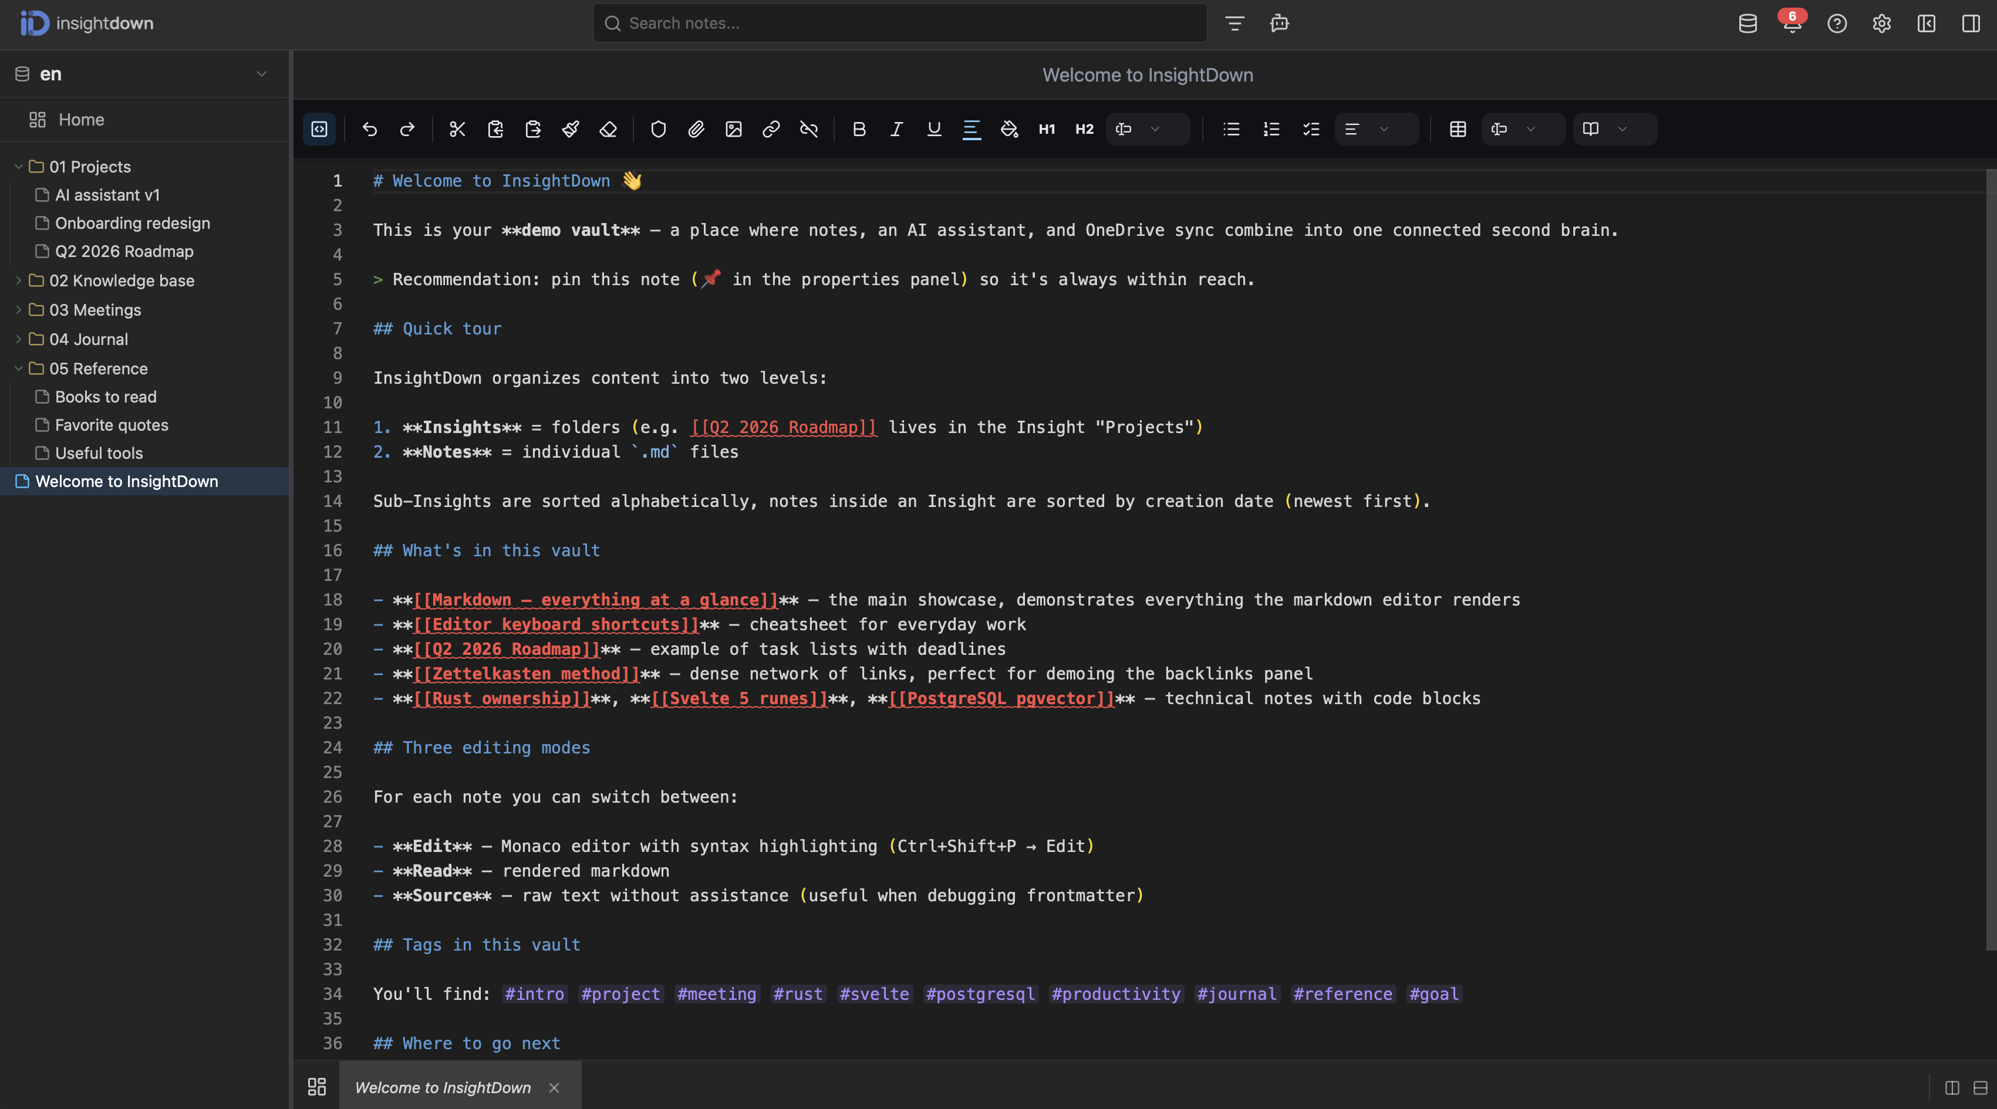Click the grid icon left of tabs
Image resolution: width=1997 pixels, height=1109 pixels.
[x=316, y=1087]
